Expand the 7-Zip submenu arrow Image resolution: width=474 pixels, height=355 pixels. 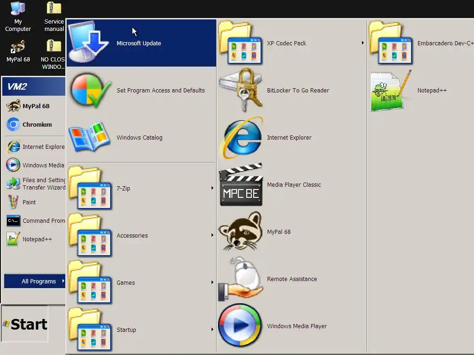tap(212, 188)
